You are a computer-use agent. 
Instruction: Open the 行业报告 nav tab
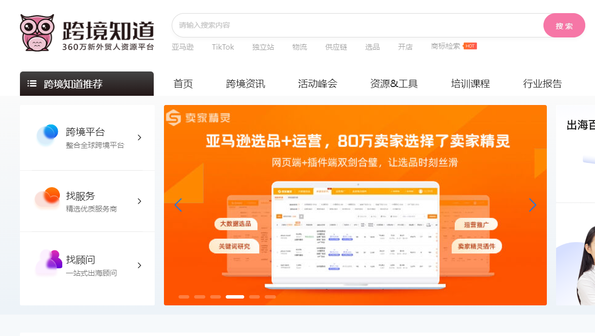point(542,84)
